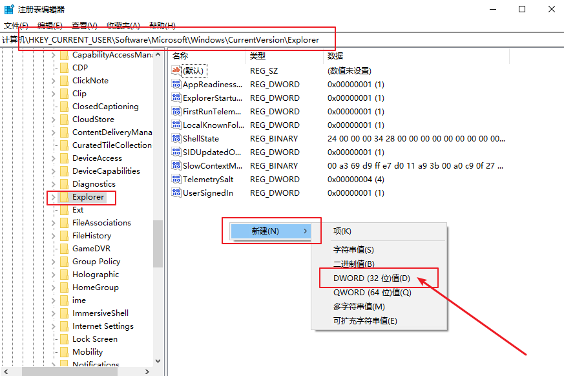The image size is (564, 376).
Task: Click the FirstRunTelem DWORD icon
Action: 175,111
